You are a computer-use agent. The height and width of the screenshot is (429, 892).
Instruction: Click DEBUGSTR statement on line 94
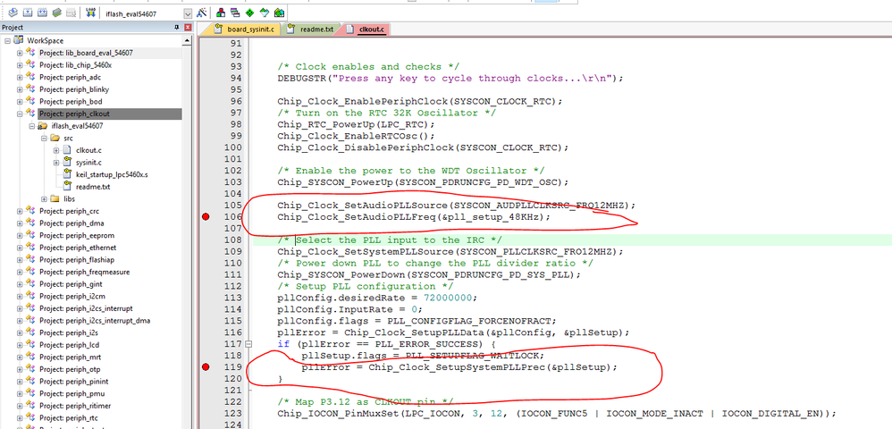click(x=450, y=78)
